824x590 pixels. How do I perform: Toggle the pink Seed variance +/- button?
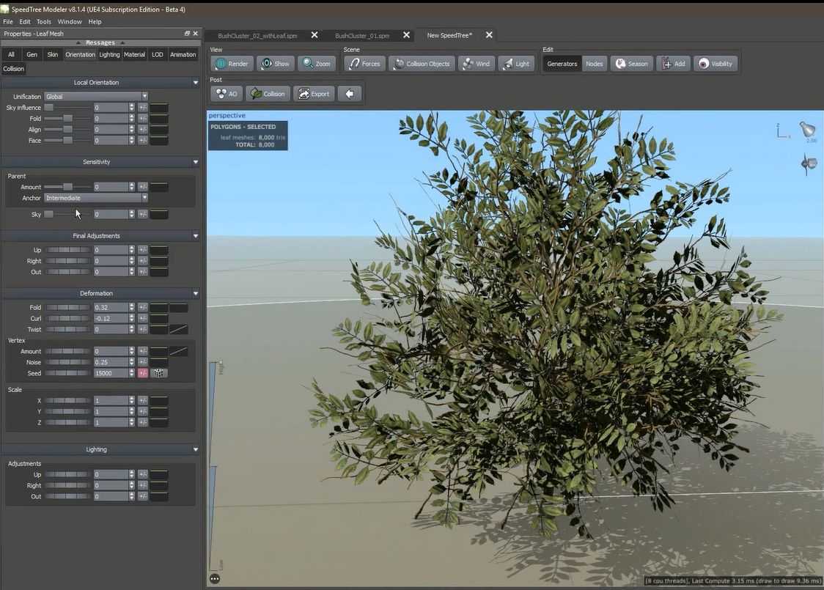coord(142,373)
